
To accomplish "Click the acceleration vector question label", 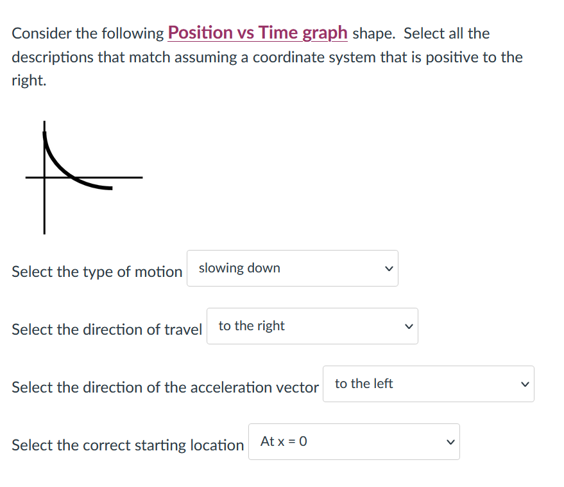I will click(x=165, y=387).
